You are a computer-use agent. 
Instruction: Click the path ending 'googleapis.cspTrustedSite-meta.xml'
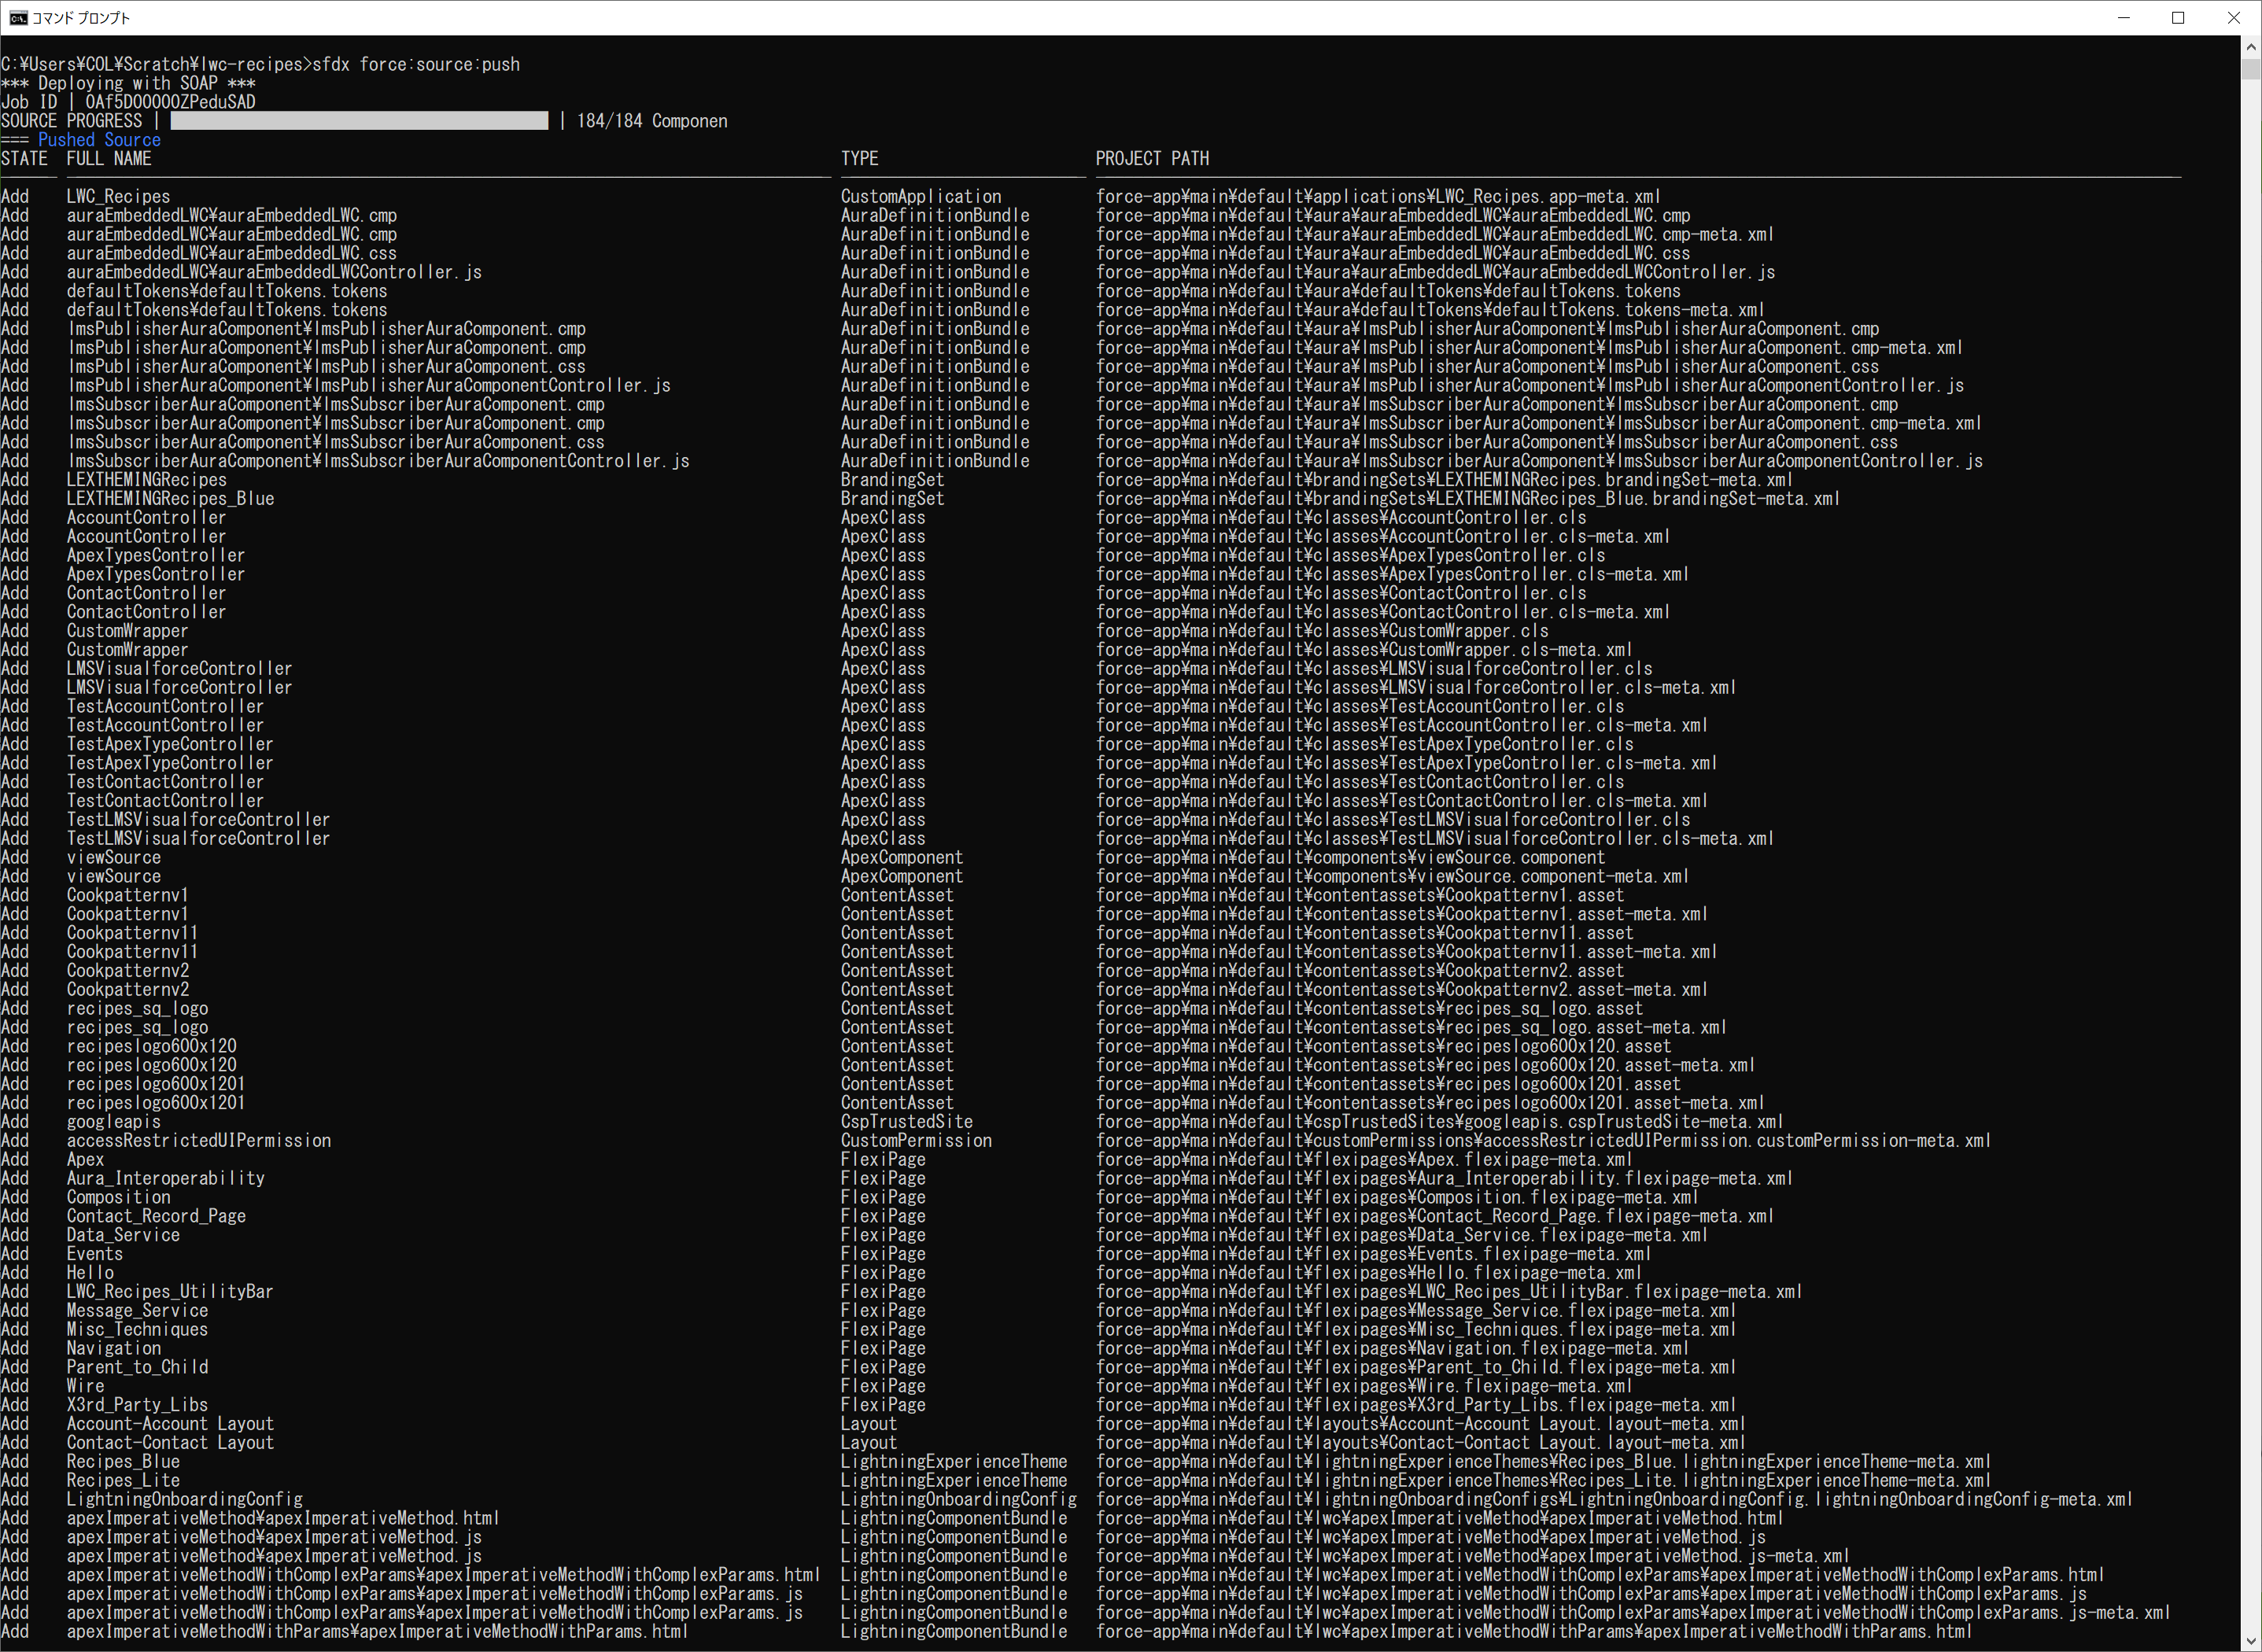pyautogui.click(x=1440, y=1122)
